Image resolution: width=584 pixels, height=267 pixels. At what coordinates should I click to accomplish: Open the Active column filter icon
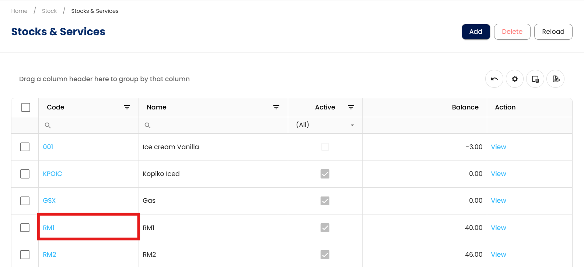(351, 107)
